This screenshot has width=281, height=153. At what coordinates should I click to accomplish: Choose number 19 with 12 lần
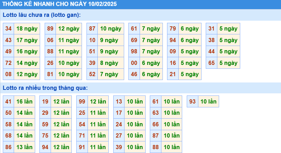pos(45,101)
